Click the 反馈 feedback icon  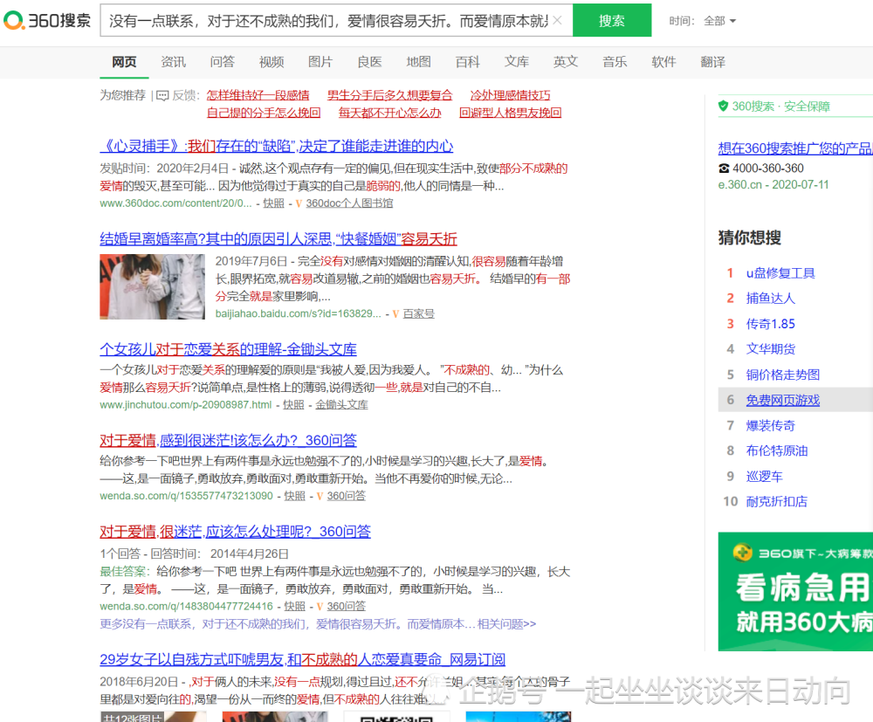[x=162, y=96]
